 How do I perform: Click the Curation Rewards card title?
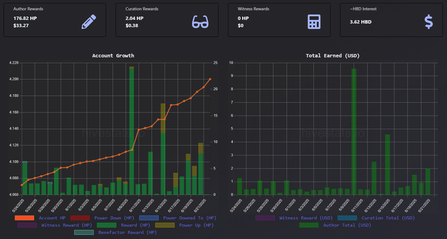(x=142, y=9)
